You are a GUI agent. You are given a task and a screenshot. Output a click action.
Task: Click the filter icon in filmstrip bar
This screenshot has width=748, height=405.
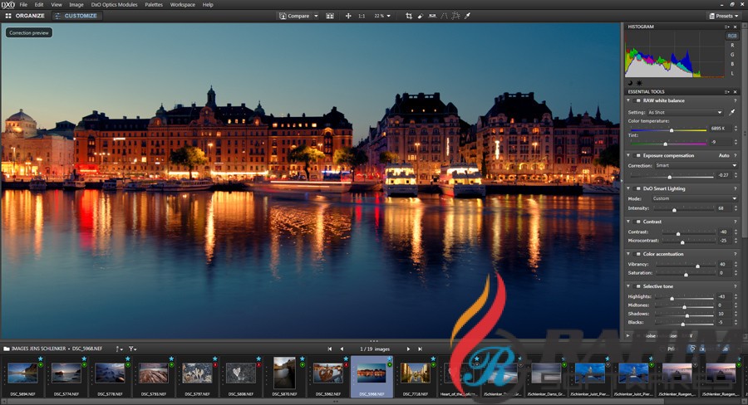[132, 349]
